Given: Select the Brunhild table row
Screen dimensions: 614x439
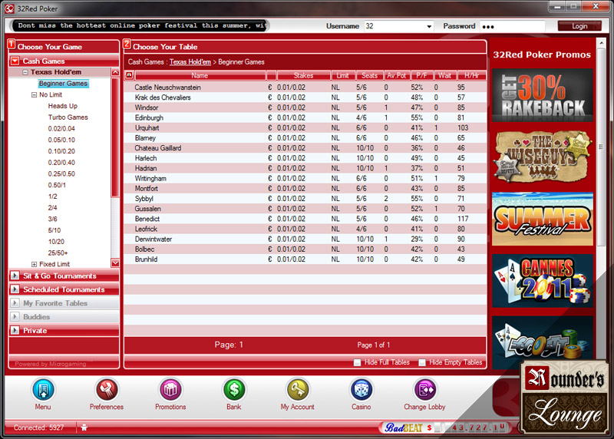Looking at the screenshot, I should (305, 259).
